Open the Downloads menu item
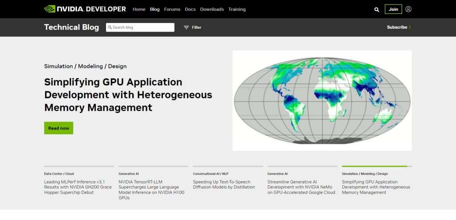456x220 pixels. [212, 9]
